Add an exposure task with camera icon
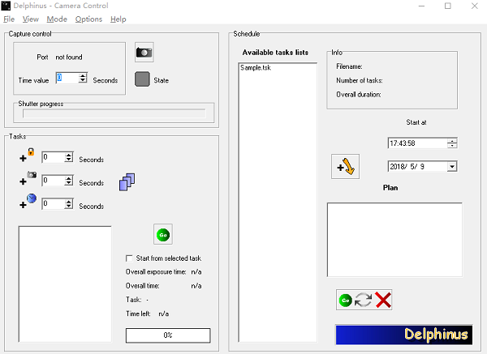The width and height of the screenshot is (487, 354). [28, 180]
